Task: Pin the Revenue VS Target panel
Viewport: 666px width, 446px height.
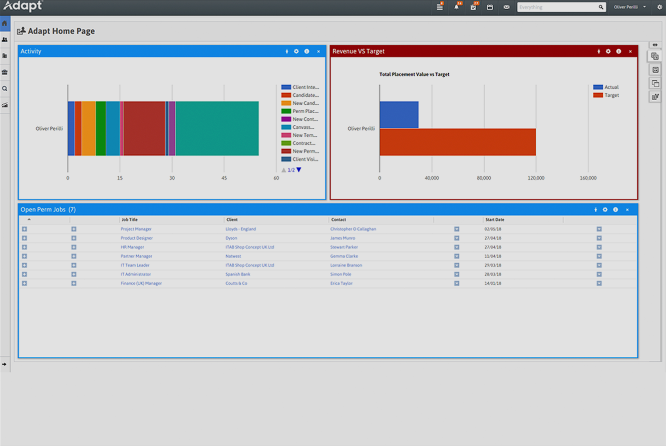Action: [598, 52]
